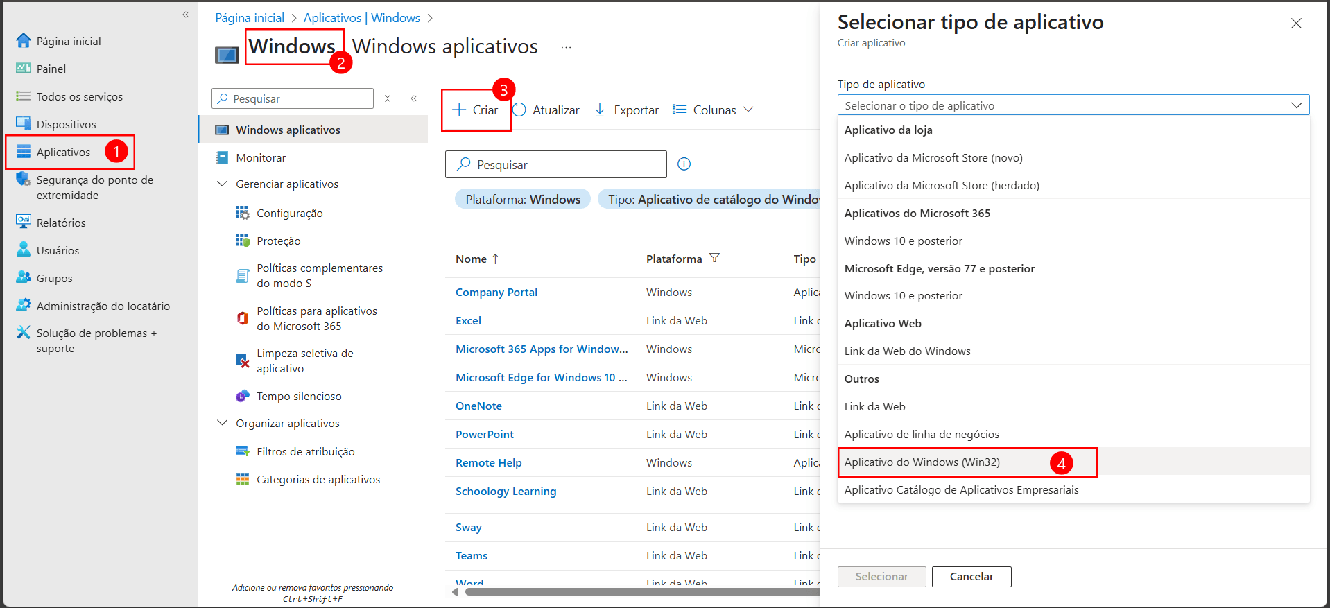
Task: Collapse the Gerenciar aplicativos section
Action: [222, 184]
